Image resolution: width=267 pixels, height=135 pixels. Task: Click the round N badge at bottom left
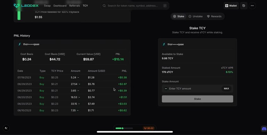(x=6, y=128)
